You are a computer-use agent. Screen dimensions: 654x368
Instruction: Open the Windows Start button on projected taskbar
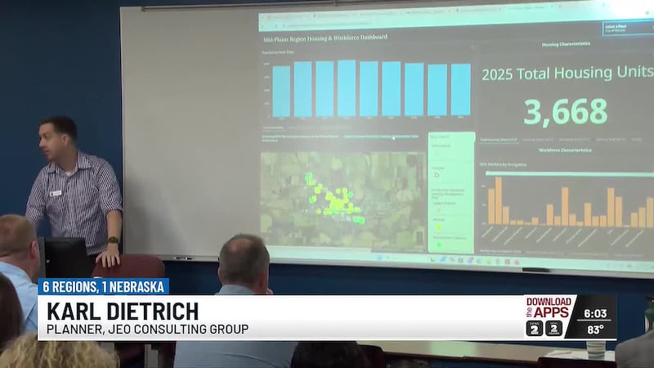379,258
